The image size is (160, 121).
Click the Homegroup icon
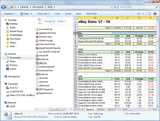pyautogui.click(x=6, y=76)
